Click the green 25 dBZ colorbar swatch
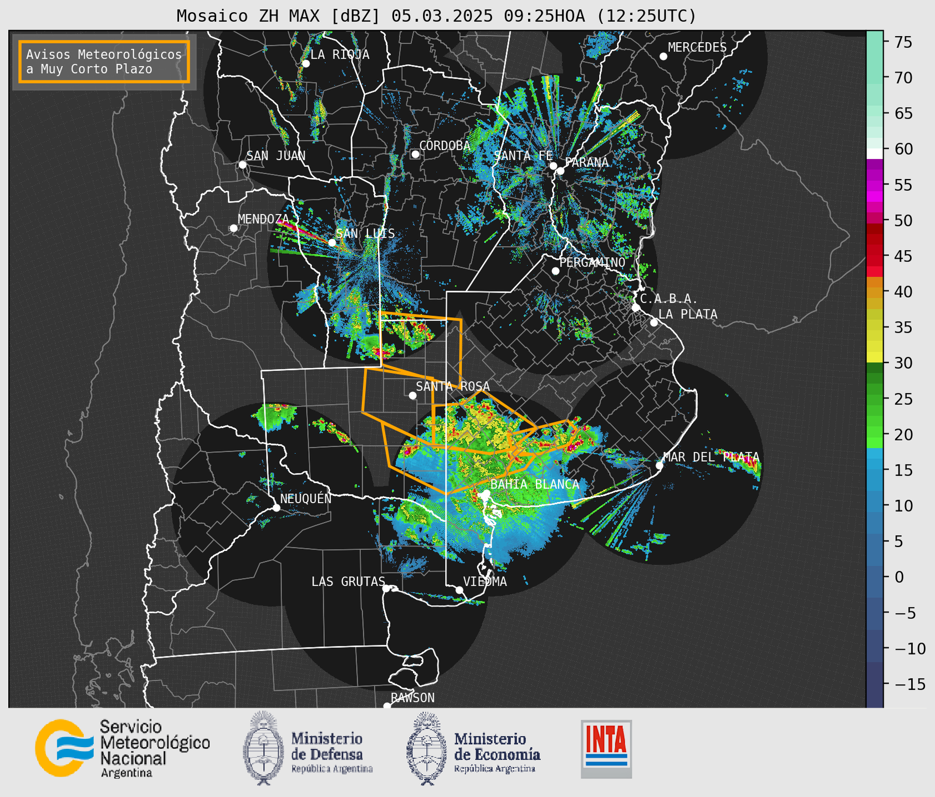 (x=875, y=399)
